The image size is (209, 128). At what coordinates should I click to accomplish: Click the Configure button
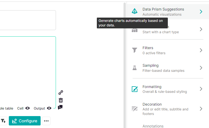[25, 121]
